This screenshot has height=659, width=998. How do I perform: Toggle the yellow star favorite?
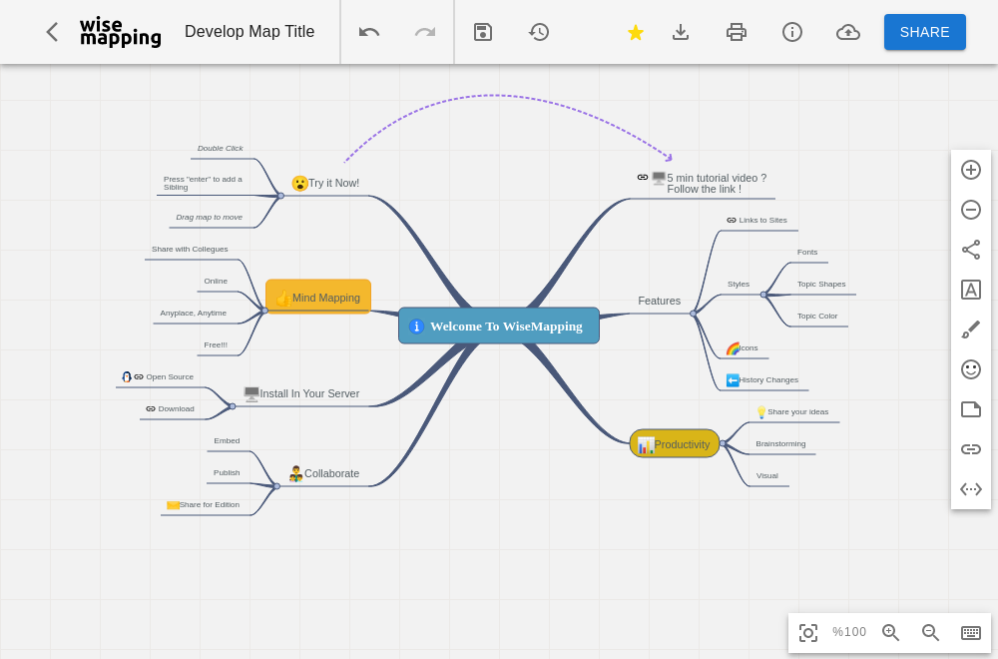[x=635, y=32]
